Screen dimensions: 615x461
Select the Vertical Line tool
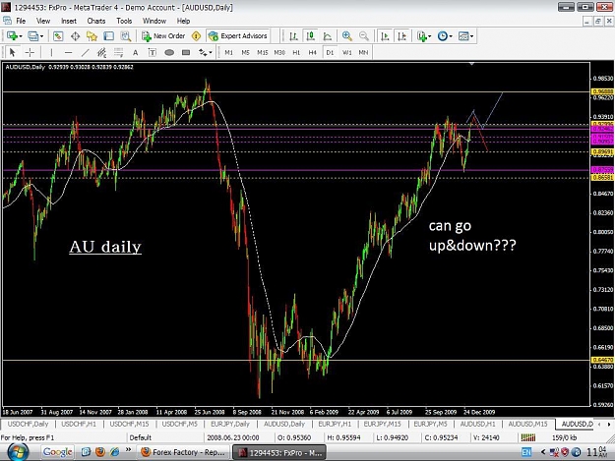51,52
